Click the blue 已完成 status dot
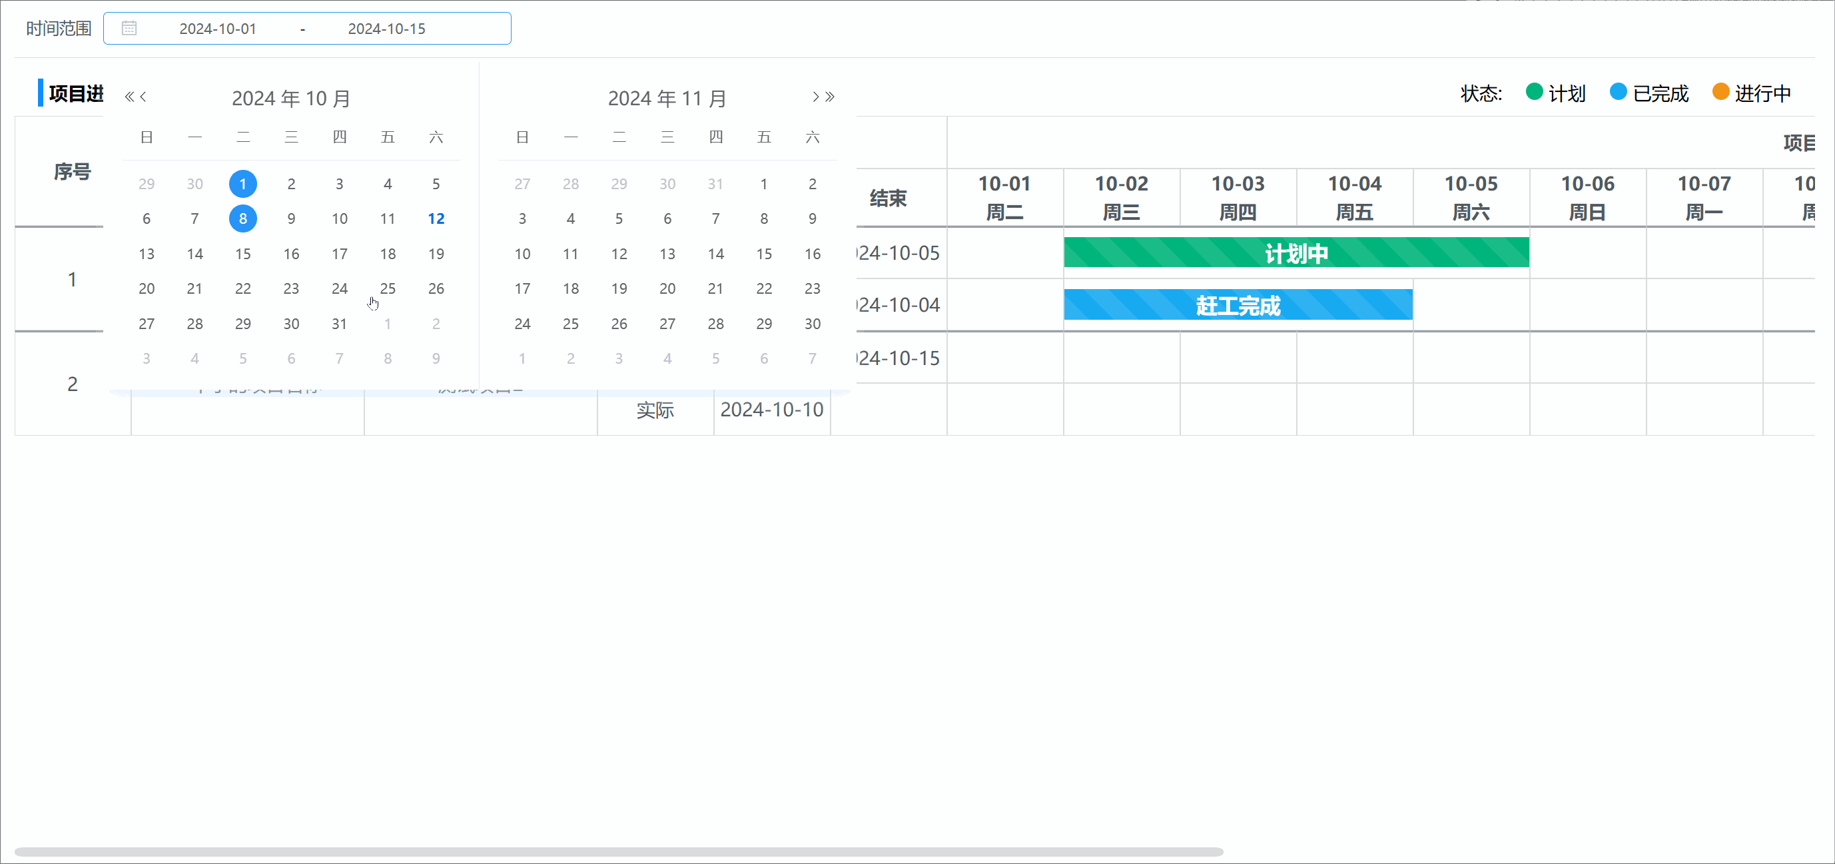1835x864 pixels. 1619,92
